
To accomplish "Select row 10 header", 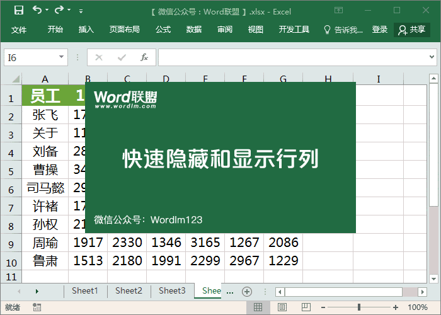I will (11, 261).
